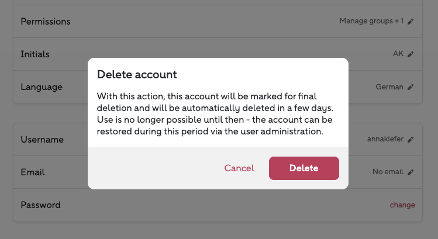Image resolution: width=438 pixels, height=239 pixels.
Task: Cancel the Delete account dialog
Action: [x=239, y=168]
